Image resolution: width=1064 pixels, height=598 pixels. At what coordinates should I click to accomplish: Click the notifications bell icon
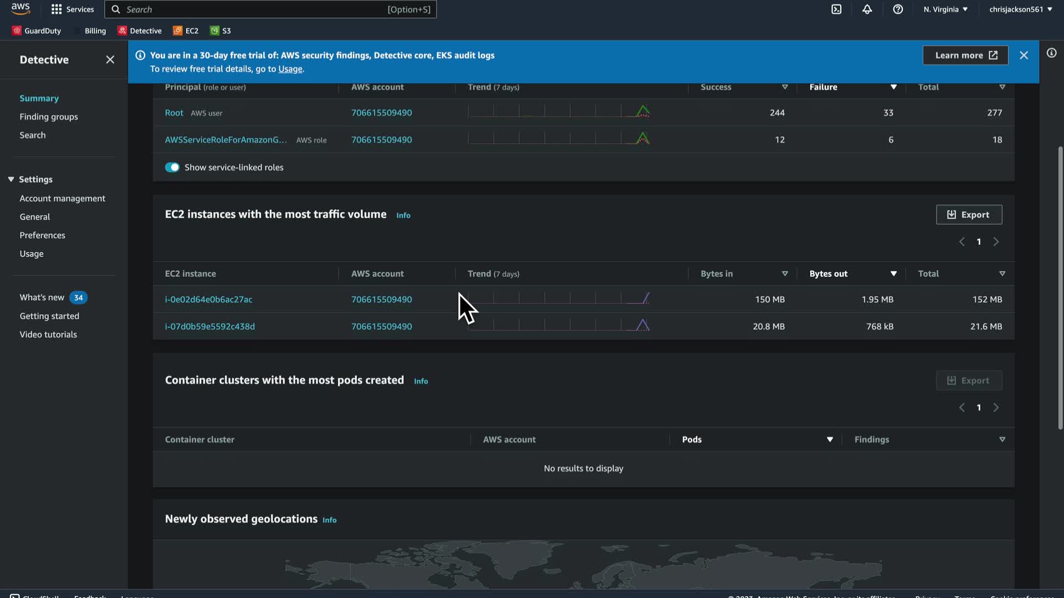point(867,9)
